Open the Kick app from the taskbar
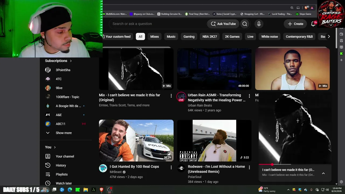Image resolution: width=345 pixels, height=194 pixels. [78, 190]
